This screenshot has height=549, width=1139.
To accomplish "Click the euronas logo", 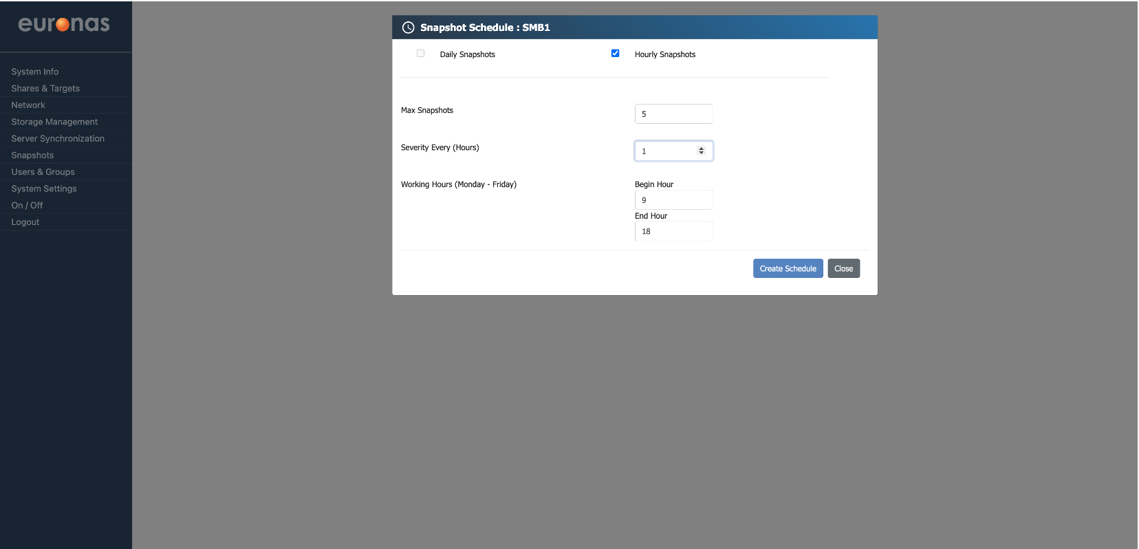I will [x=64, y=24].
